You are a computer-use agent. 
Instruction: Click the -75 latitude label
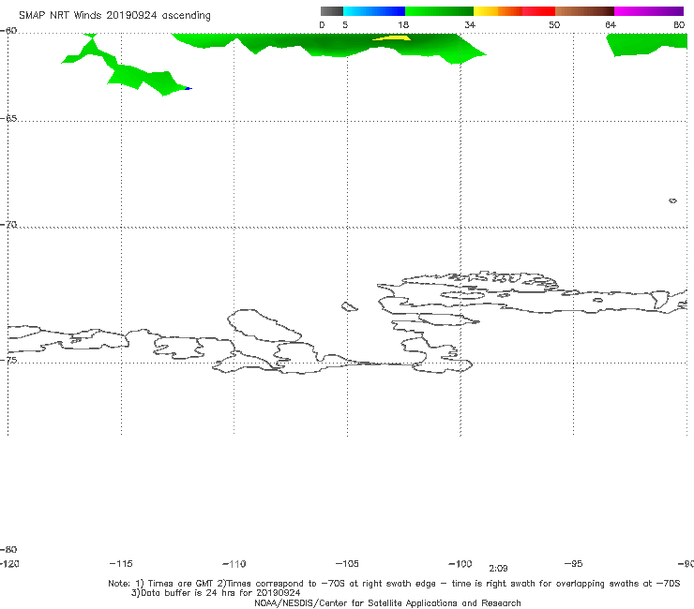8,361
